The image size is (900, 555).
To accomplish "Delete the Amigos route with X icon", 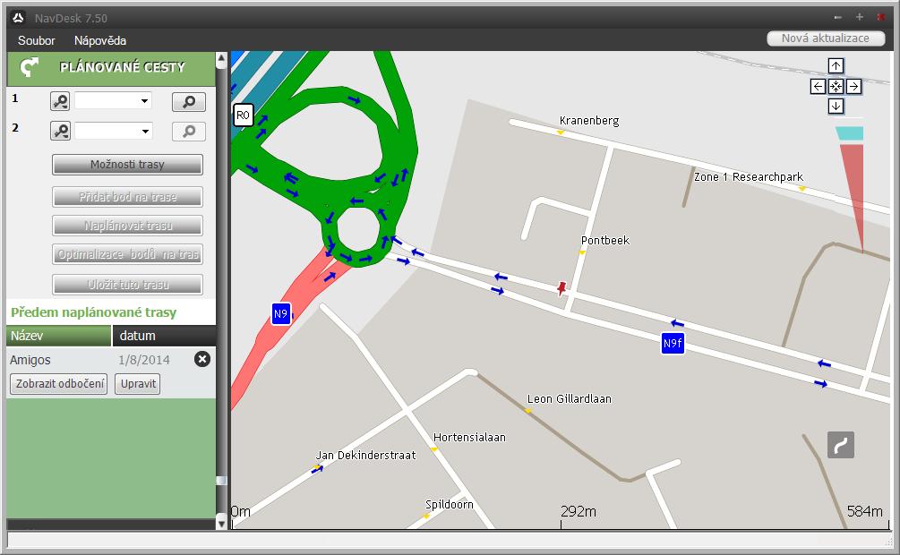I will (202, 359).
